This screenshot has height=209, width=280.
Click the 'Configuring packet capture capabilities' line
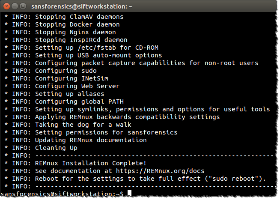coord(131,63)
